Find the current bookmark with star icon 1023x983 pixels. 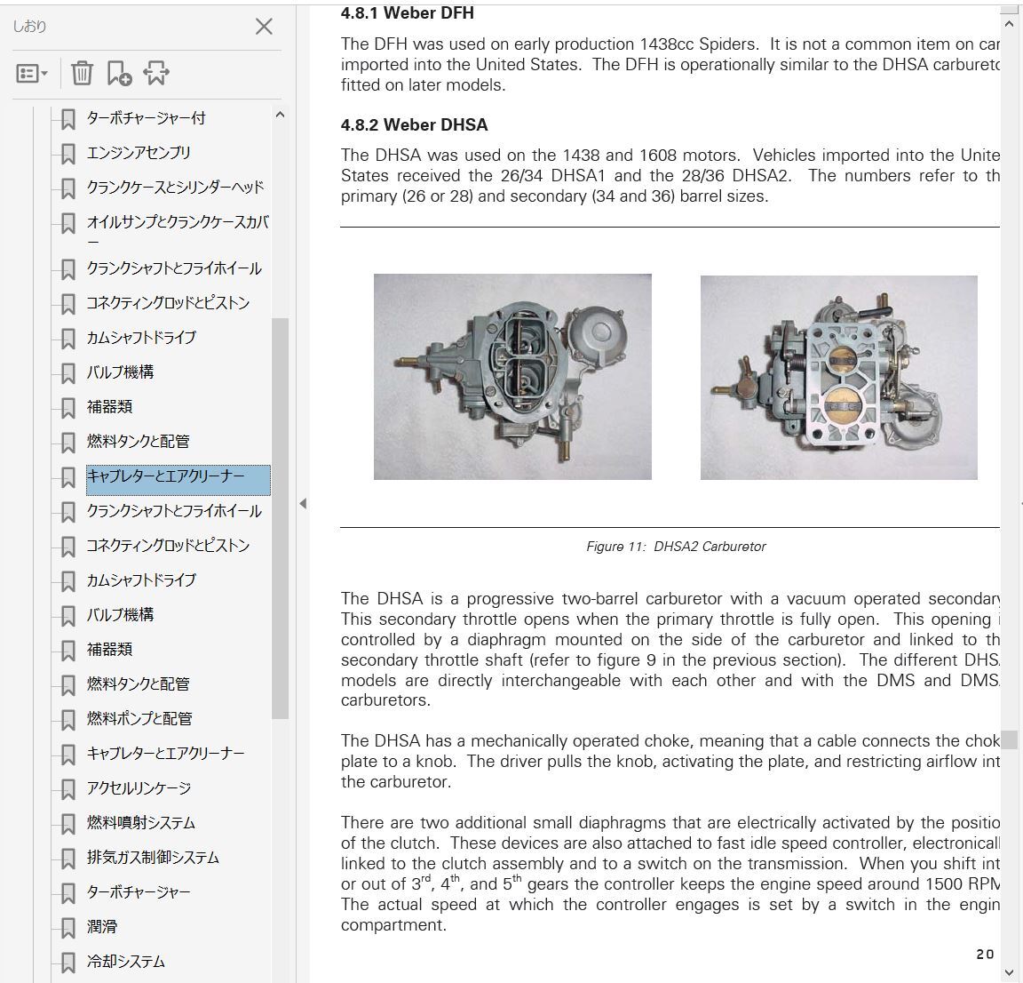pyautogui.click(x=156, y=73)
